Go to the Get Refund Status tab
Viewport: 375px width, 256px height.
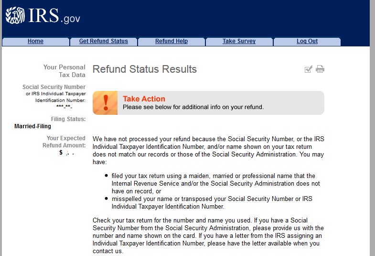(x=103, y=42)
